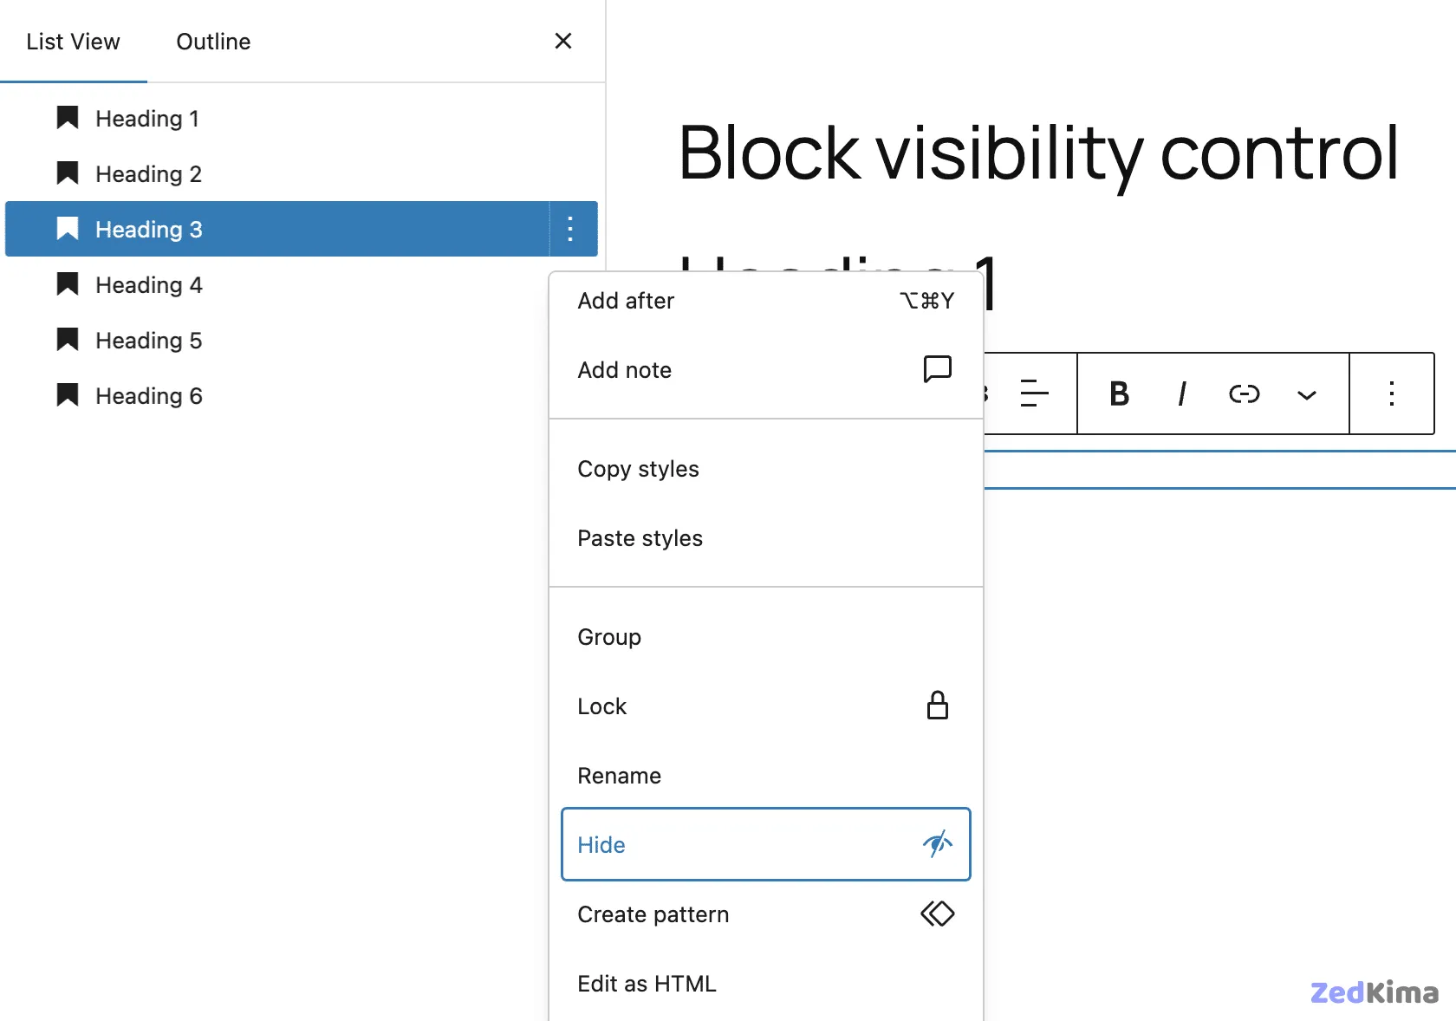Close the List View panel
Viewport: 1456px width, 1021px height.
click(563, 41)
